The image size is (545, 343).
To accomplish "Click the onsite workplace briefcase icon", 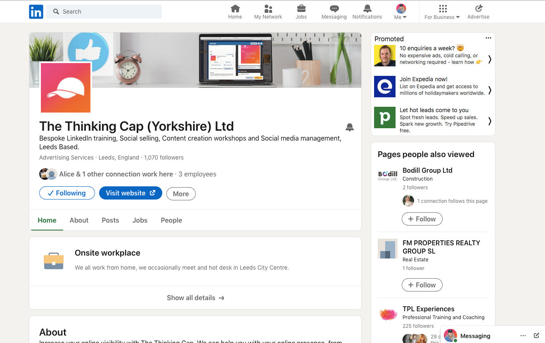I will tap(54, 261).
